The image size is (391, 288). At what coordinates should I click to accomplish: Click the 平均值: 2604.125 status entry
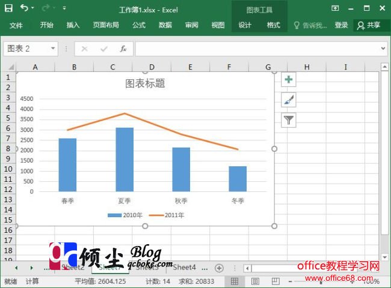coord(100,281)
